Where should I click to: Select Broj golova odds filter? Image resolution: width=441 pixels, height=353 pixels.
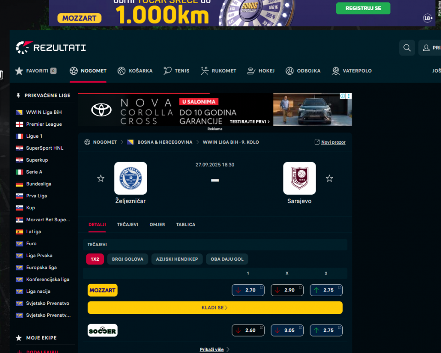(127, 259)
